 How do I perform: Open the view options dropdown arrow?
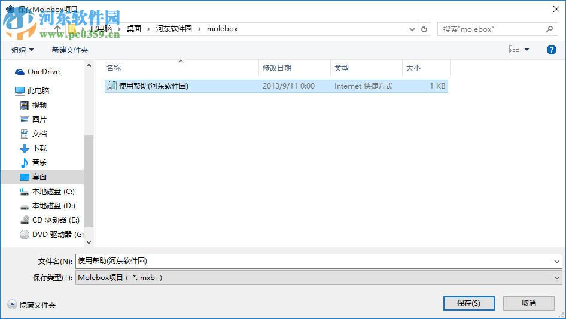tap(527, 50)
